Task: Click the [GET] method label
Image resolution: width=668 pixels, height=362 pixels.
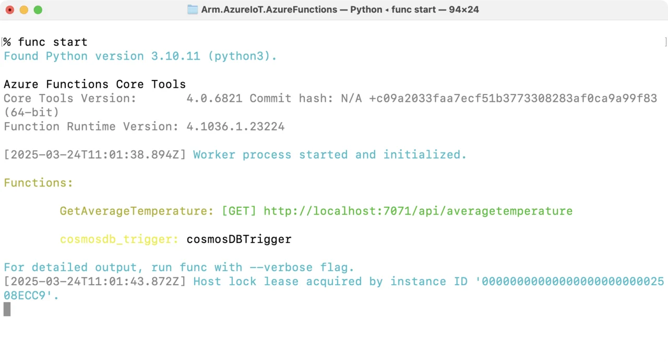Action: [x=239, y=211]
